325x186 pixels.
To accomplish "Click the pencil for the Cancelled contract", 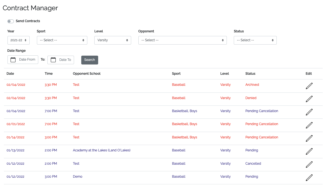I will click(309, 164).
